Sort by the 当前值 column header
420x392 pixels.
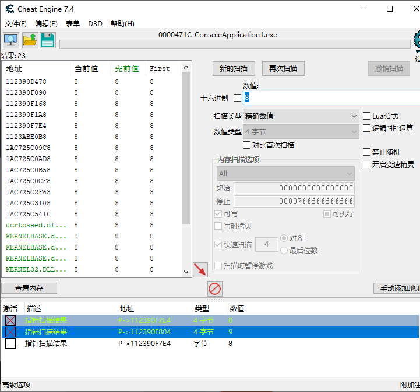90,69
